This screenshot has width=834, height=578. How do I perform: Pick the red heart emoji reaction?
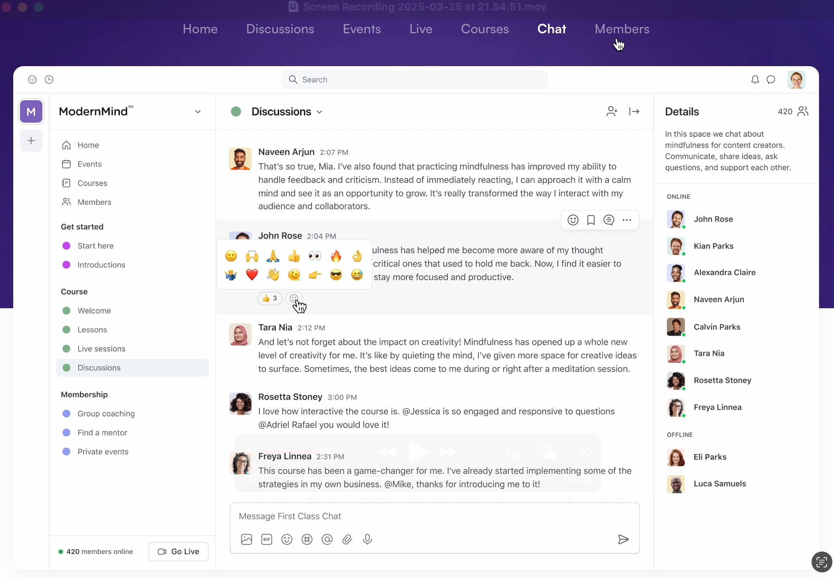click(252, 275)
